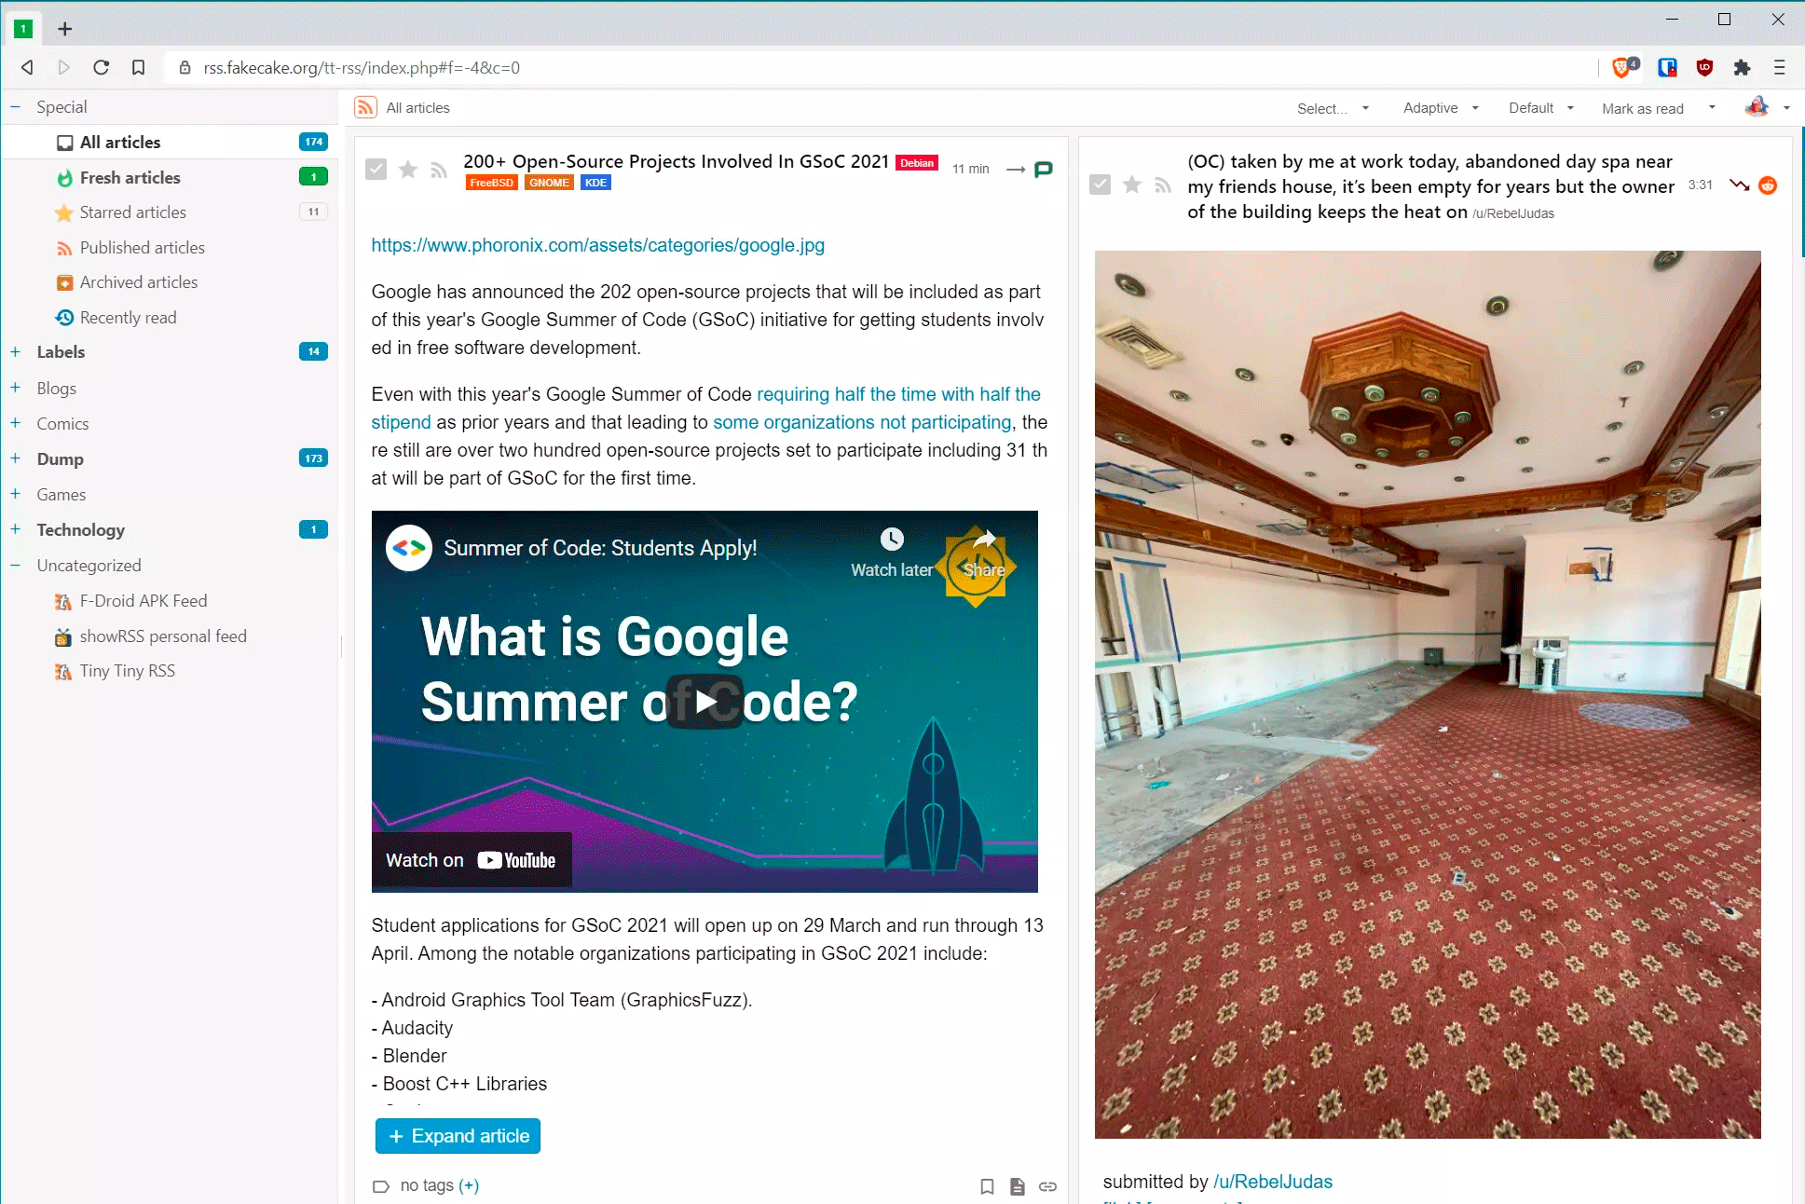Click the RSS publish icon on GSoC article
This screenshot has width=1805, height=1204.
coord(439,170)
